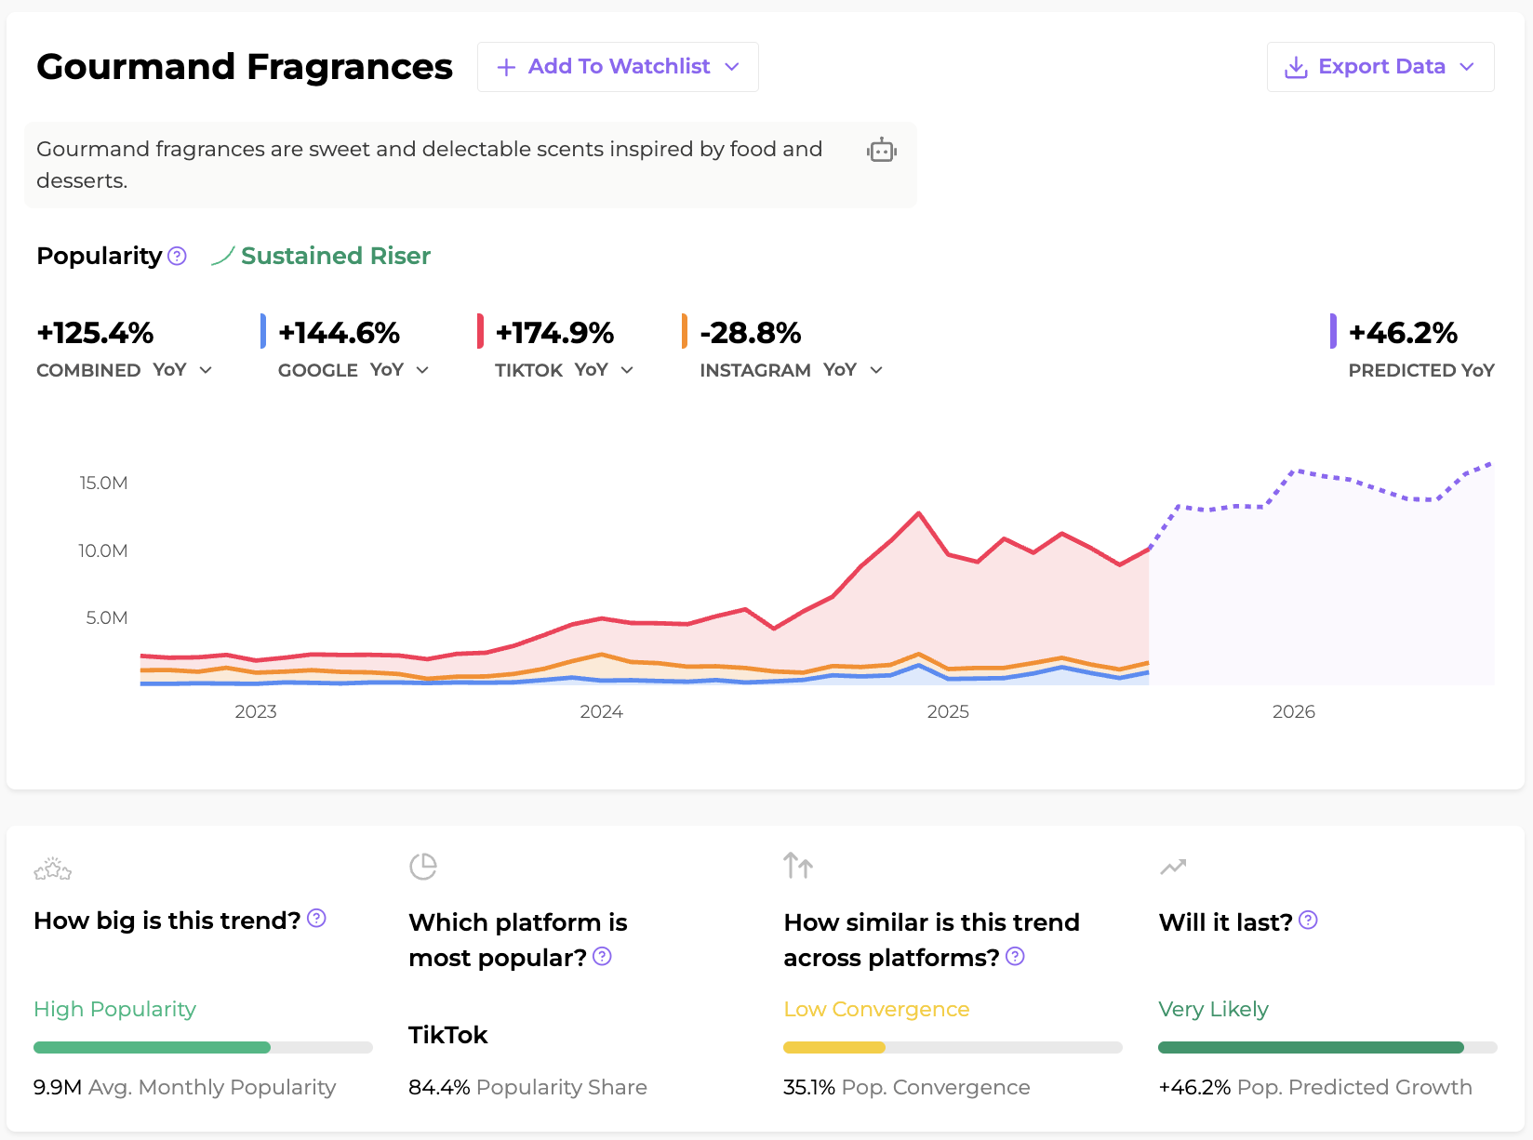Image resolution: width=1533 pixels, height=1140 pixels.
Task: Click the Popularity help question icon
Action: point(177,256)
